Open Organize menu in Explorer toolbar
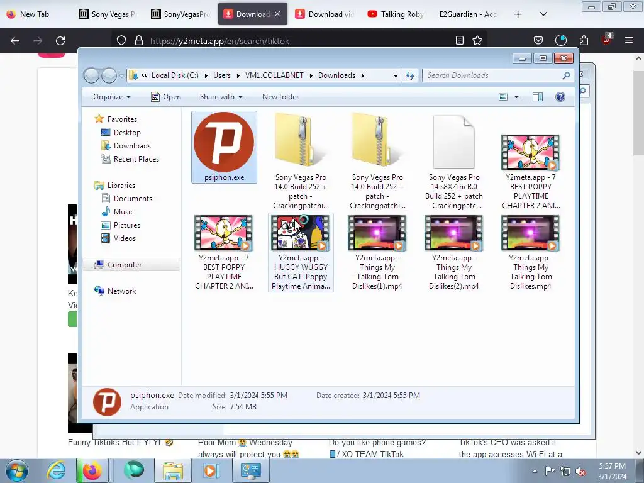Image resolution: width=644 pixels, height=483 pixels. (x=112, y=97)
